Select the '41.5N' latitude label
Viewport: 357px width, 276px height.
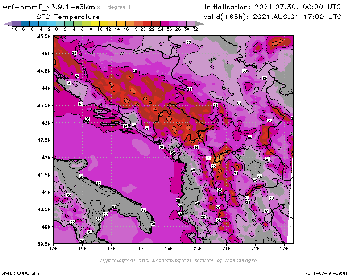click(x=44, y=175)
